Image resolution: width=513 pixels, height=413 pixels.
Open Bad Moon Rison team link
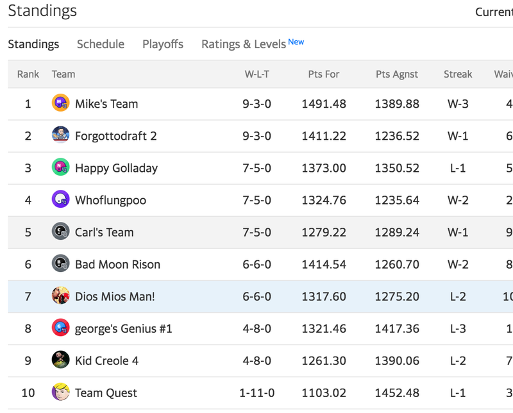(118, 264)
